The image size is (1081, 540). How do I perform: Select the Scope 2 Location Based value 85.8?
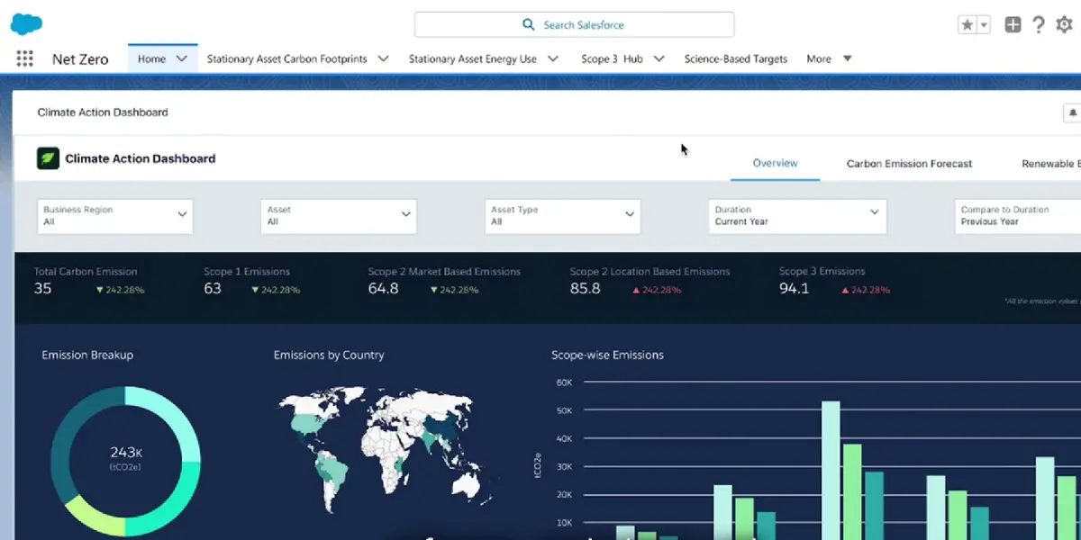pyautogui.click(x=586, y=289)
